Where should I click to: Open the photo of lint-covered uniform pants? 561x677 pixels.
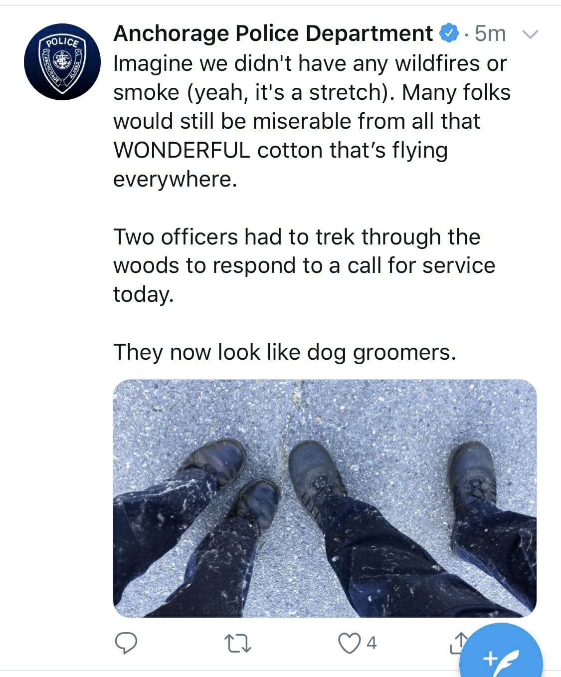[x=325, y=498]
